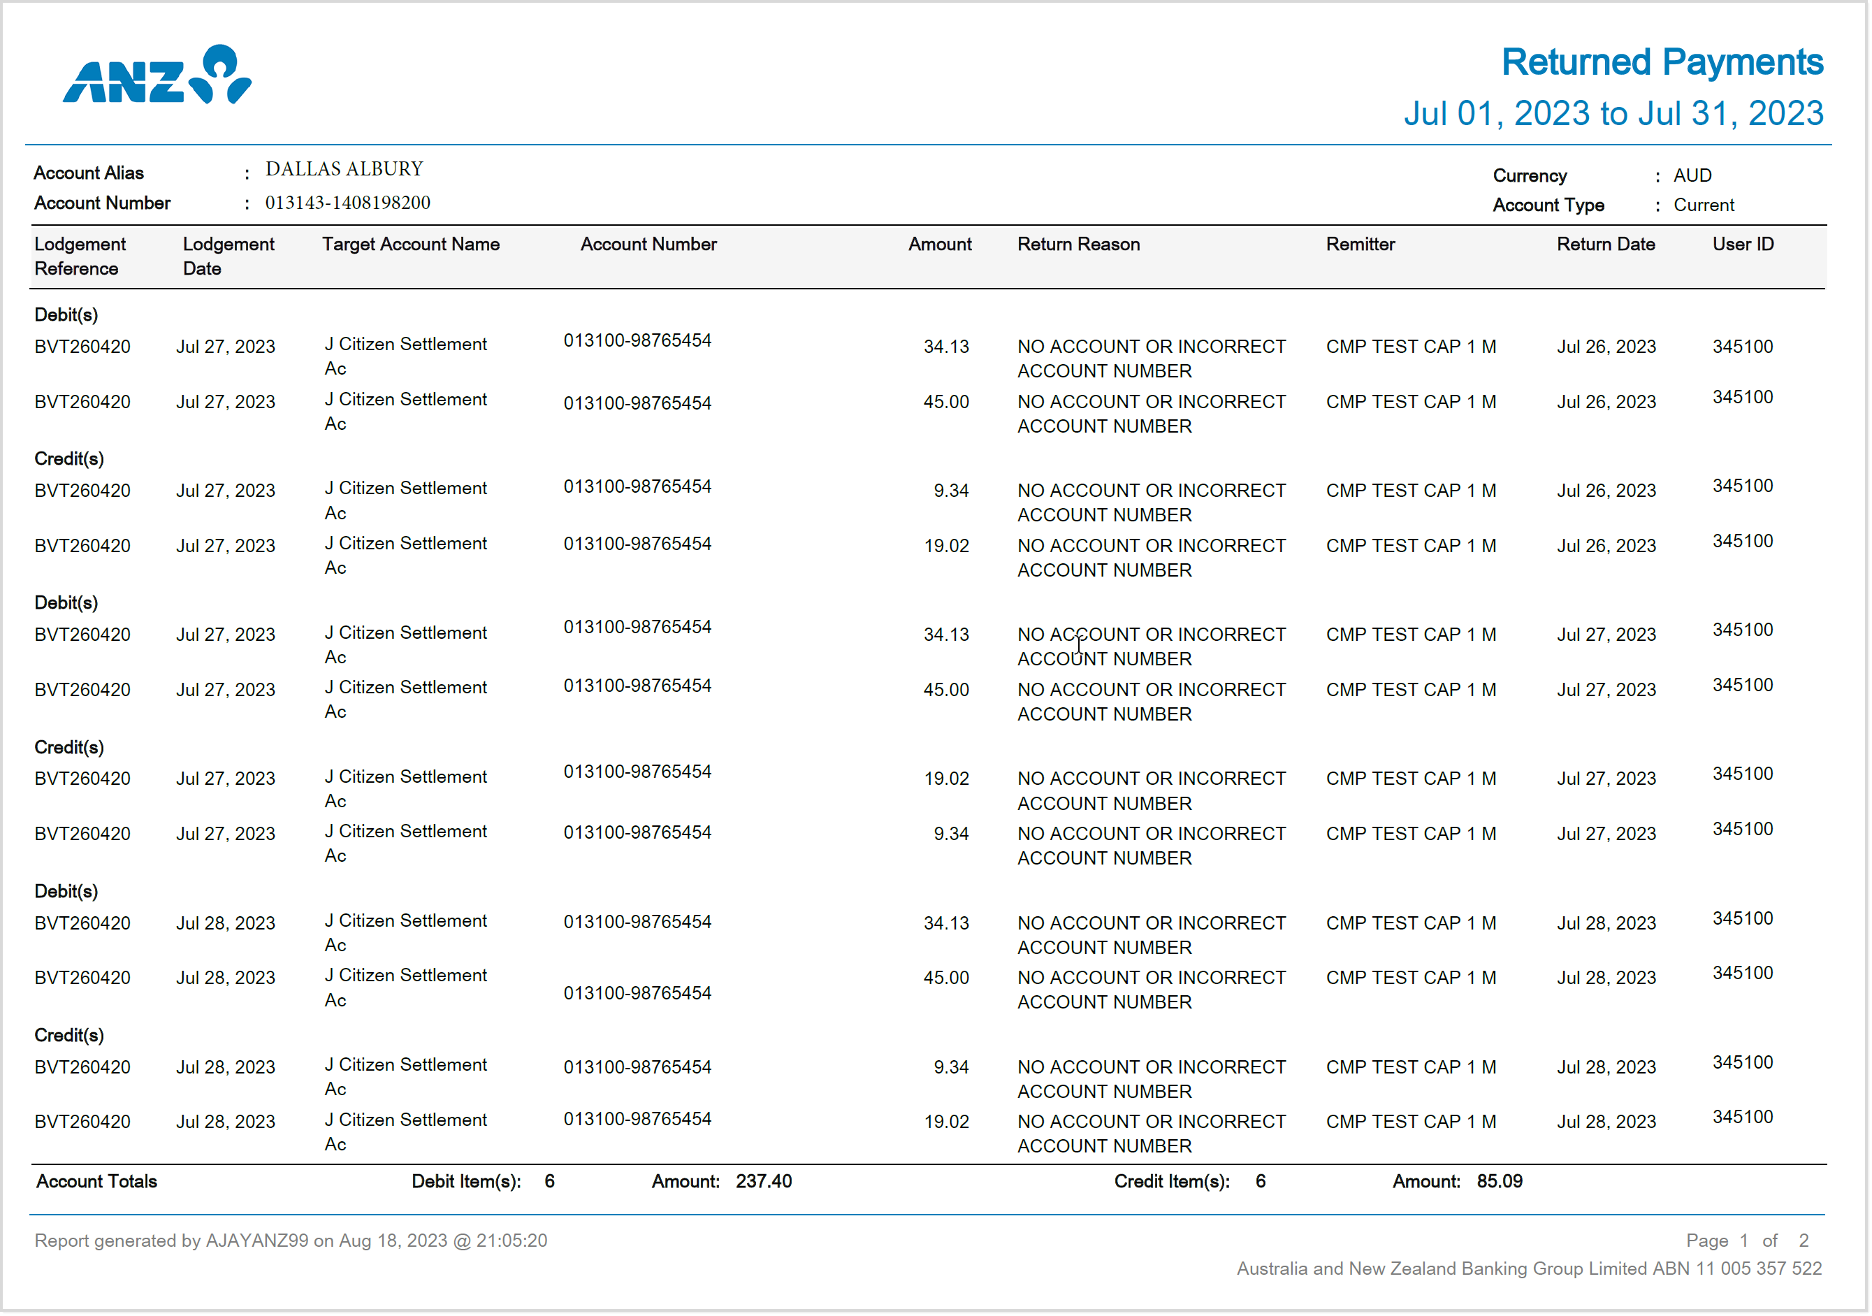Click lodgement reference BVT260420 in first debit row
Viewport: 1872px width, 1316px height.
[x=82, y=347]
